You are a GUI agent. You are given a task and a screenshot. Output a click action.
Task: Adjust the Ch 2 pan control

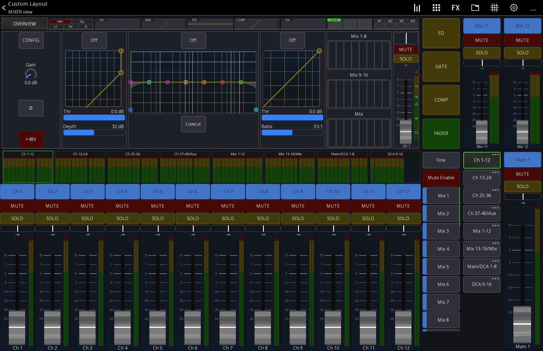click(x=53, y=229)
